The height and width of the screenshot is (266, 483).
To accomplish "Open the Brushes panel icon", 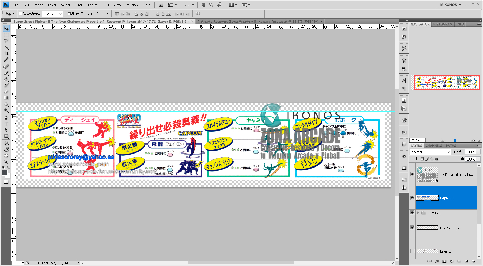I will [404, 60].
